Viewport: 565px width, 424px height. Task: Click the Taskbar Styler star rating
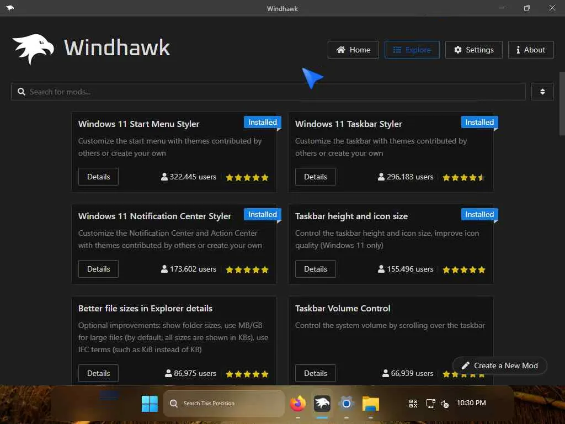(x=464, y=177)
